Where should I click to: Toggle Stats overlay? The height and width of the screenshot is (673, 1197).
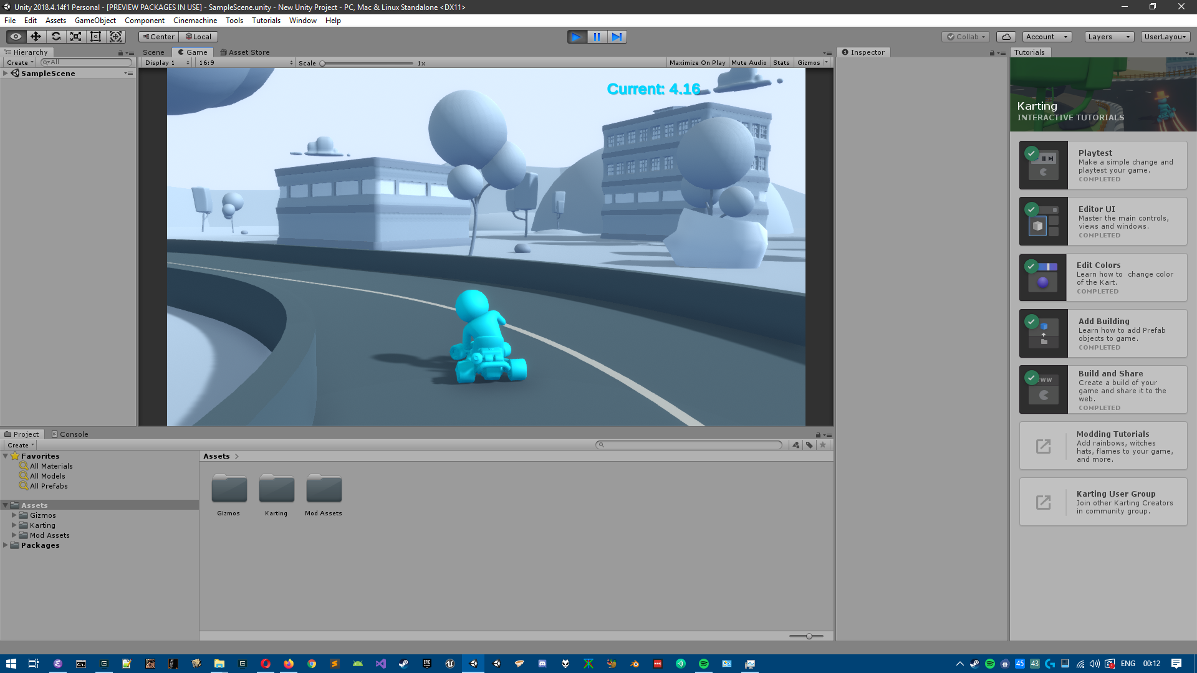click(781, 63)
